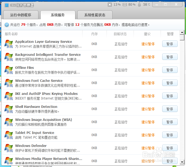186x167 pixels.
Task: Select the Background Intelligent Transfer Service name
Action: coord(48,54)
